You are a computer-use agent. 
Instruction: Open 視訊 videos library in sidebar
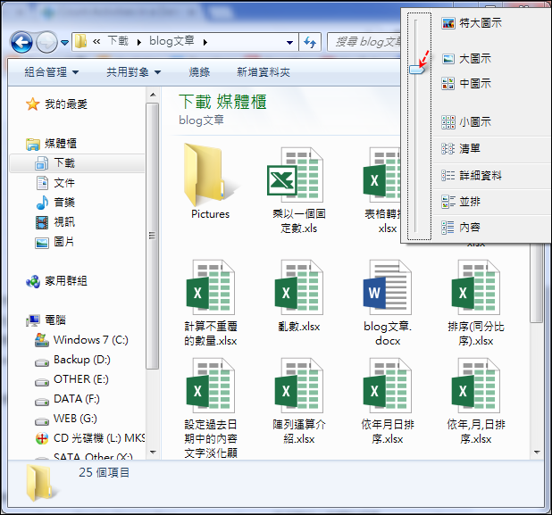[55, 222]
